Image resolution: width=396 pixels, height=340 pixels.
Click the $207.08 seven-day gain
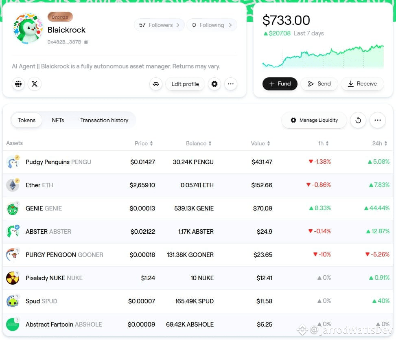[277, 33]
